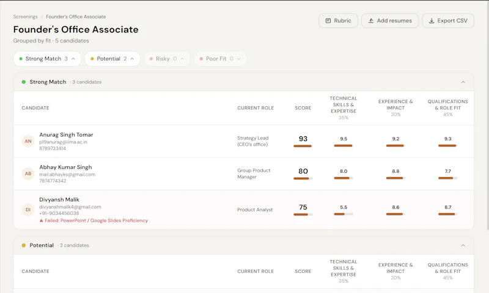The height and width of the screenshot is (293, 489).
Task: Click Strategy Lead (CEO's office) role
Action: point(252,141)
